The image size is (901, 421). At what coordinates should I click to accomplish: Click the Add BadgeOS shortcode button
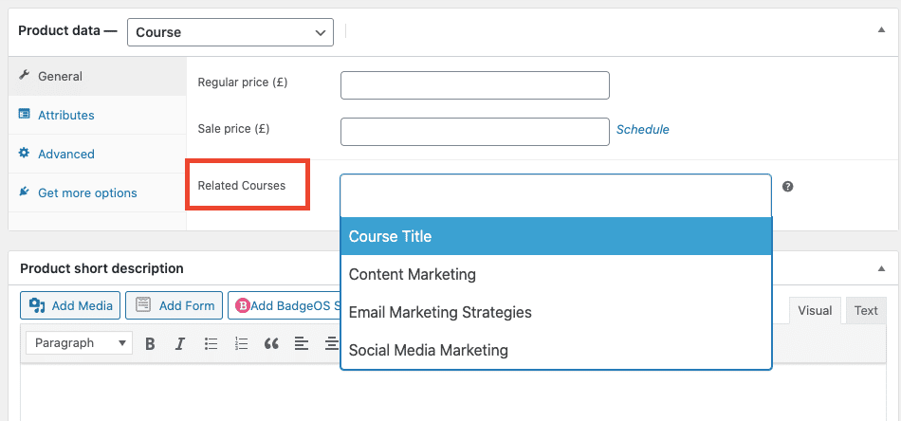tap(285, 305)
